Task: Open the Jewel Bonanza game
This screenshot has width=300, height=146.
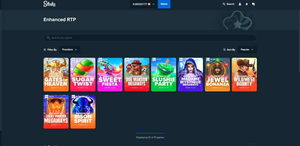Action: 217,75
